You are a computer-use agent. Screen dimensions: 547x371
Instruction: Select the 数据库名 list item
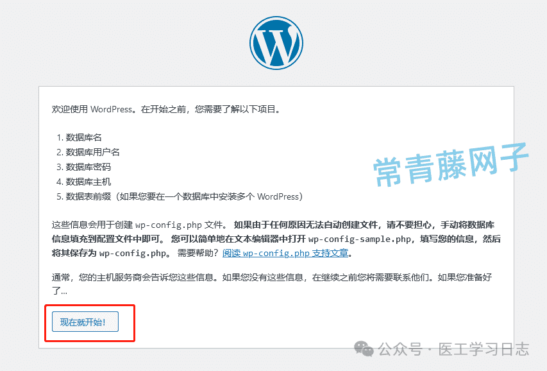(x=84, y=137)
